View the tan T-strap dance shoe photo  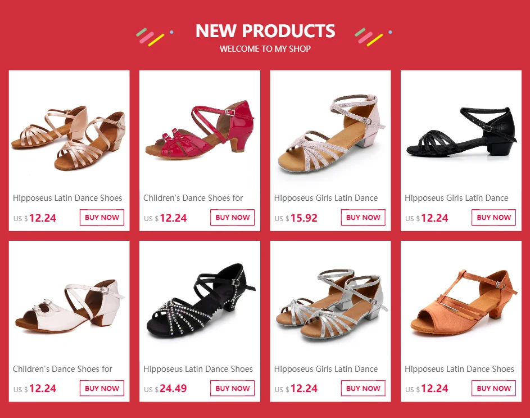461,302
